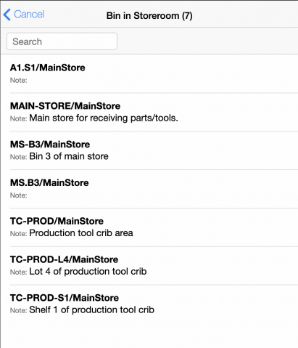This screenshot has width=298, height=348.
Task: Click the back chevron arrow icon
Action: tap(7, 15)
